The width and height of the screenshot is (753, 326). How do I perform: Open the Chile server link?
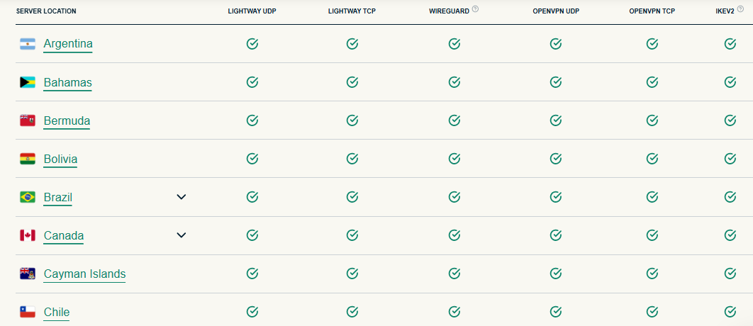(57, 312)
